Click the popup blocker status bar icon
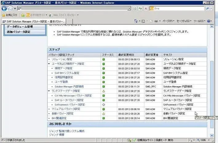This screenshot has height=143, width=218. pyautogui.click(x=129, y=140)
